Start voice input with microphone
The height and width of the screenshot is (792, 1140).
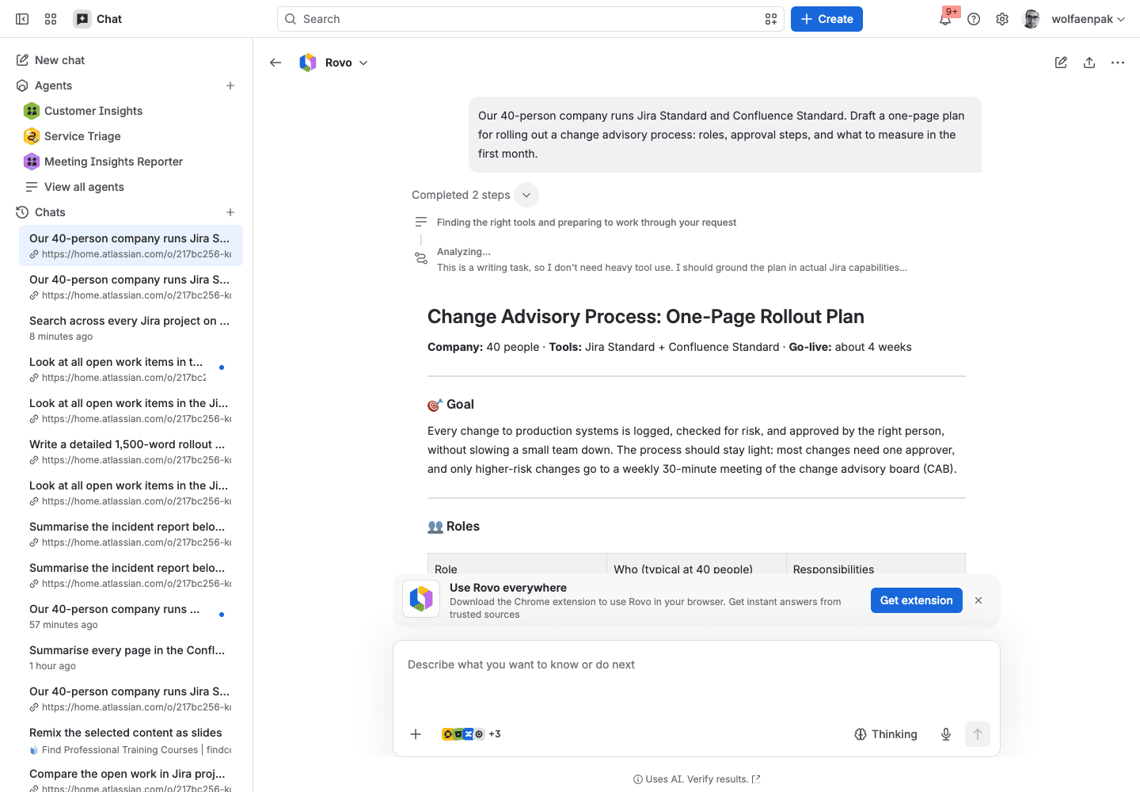(946, 734)
